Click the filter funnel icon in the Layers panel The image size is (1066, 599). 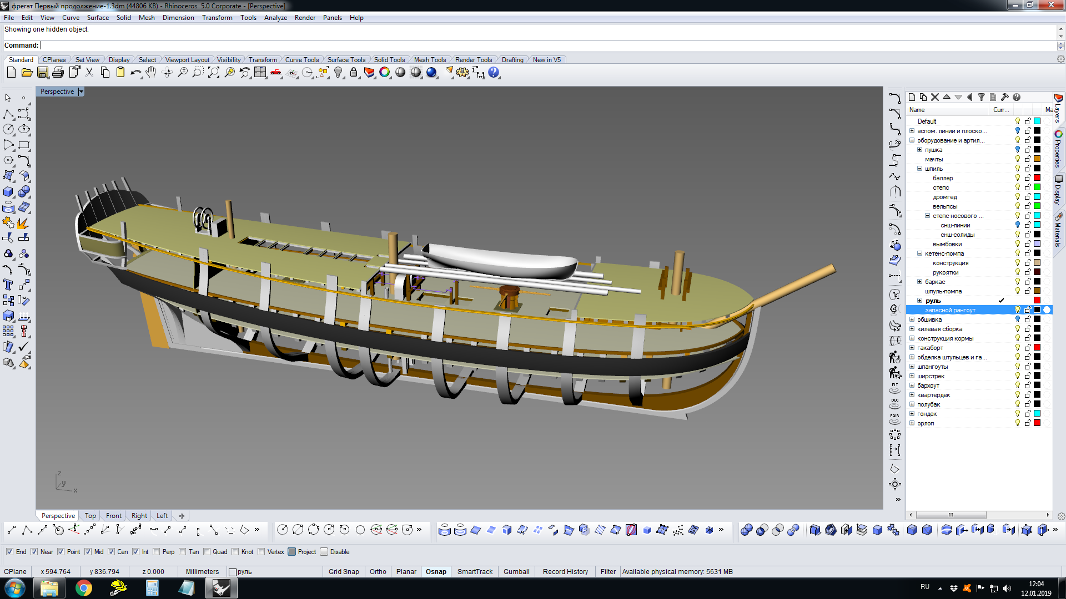pyautogui.click(x=981, y=97)
